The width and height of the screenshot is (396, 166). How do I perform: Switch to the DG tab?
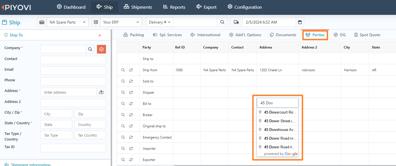pyautogui.click(x=340, y=35)
